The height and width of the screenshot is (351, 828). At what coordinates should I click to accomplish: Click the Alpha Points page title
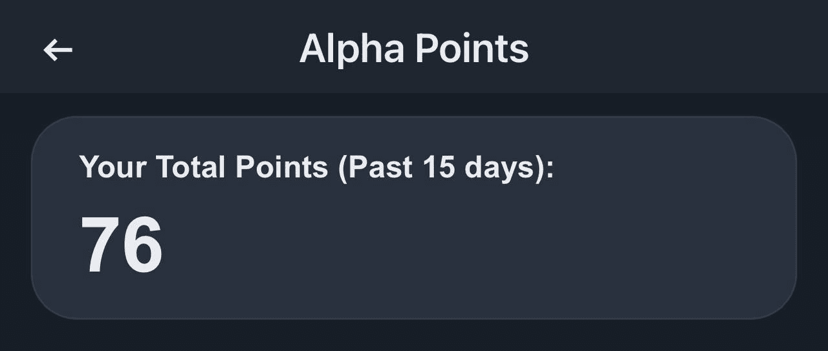point(414,49)
